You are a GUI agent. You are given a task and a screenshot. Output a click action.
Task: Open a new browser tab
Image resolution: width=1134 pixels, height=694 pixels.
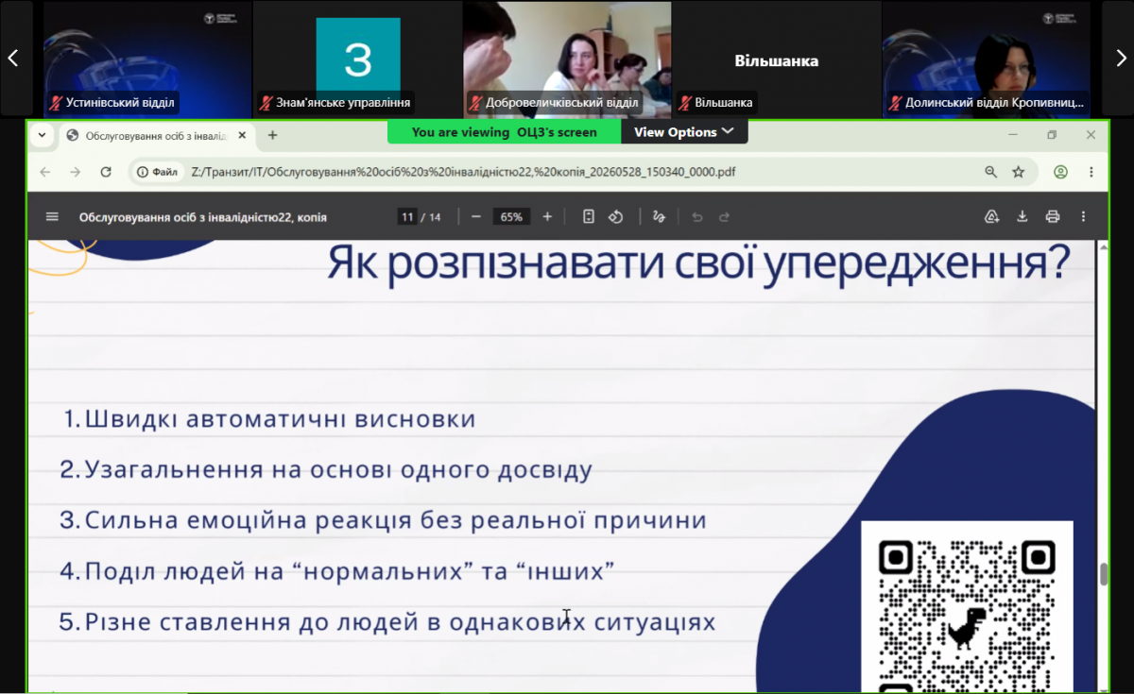click(x=272, y=135)
